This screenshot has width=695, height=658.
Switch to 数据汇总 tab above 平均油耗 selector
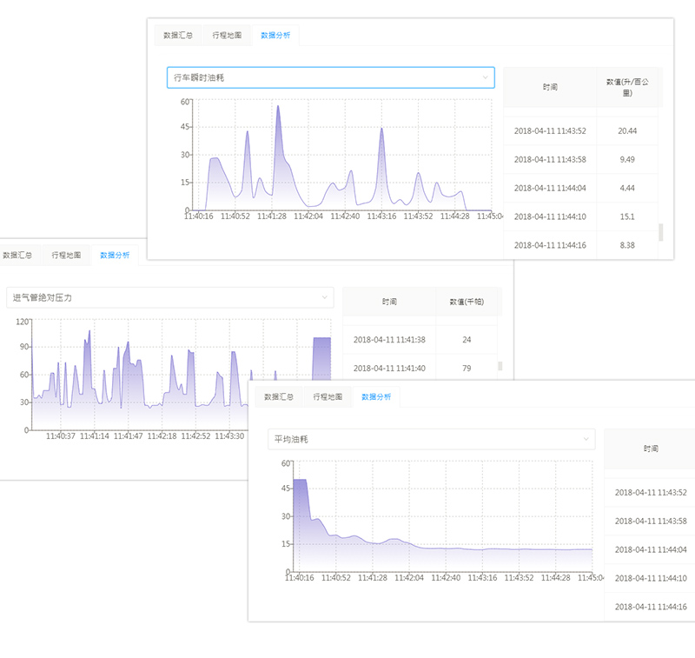(x=279, y=396)
